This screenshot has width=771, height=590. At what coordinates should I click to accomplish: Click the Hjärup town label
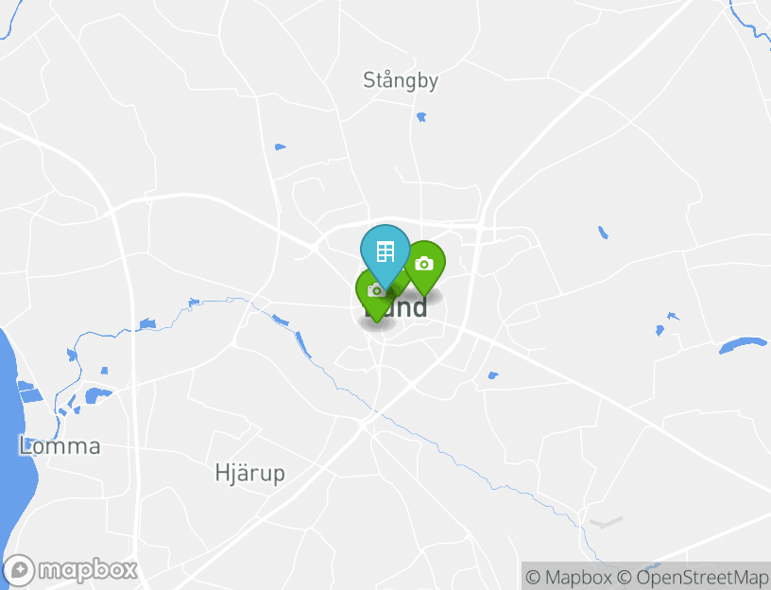tap(249, 474)
